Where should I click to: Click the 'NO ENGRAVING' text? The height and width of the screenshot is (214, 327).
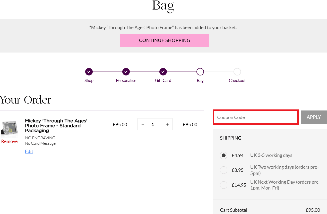pos(40,138)
